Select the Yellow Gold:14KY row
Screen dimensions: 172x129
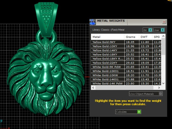[126, 50]
